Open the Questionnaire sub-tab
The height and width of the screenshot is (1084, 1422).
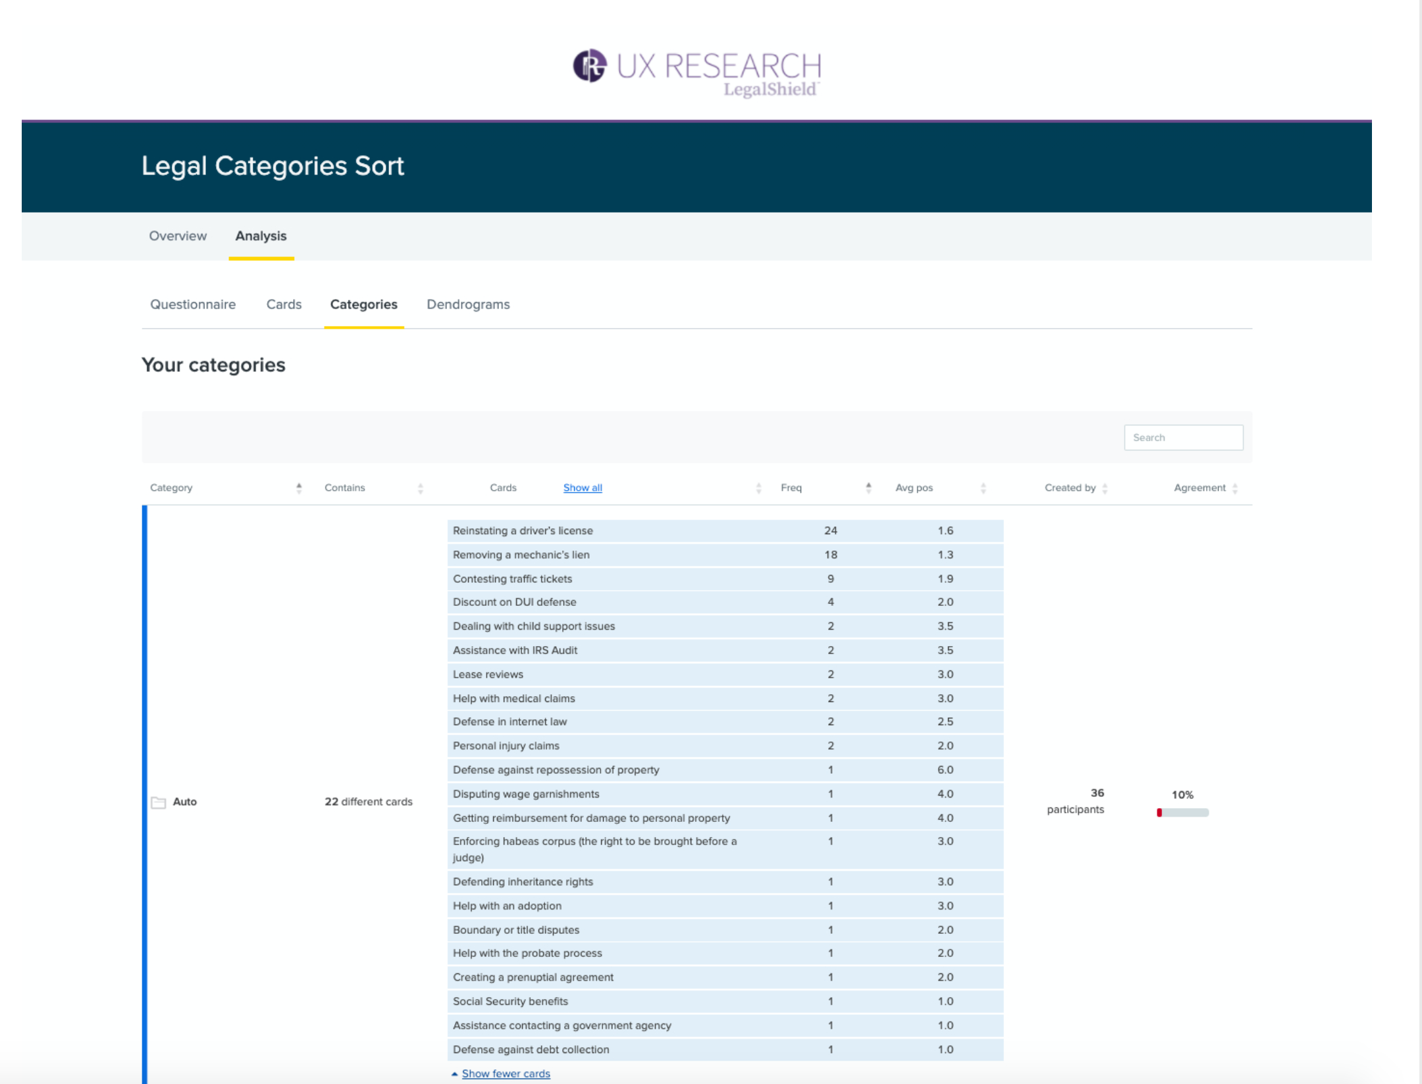coord(193,304)
